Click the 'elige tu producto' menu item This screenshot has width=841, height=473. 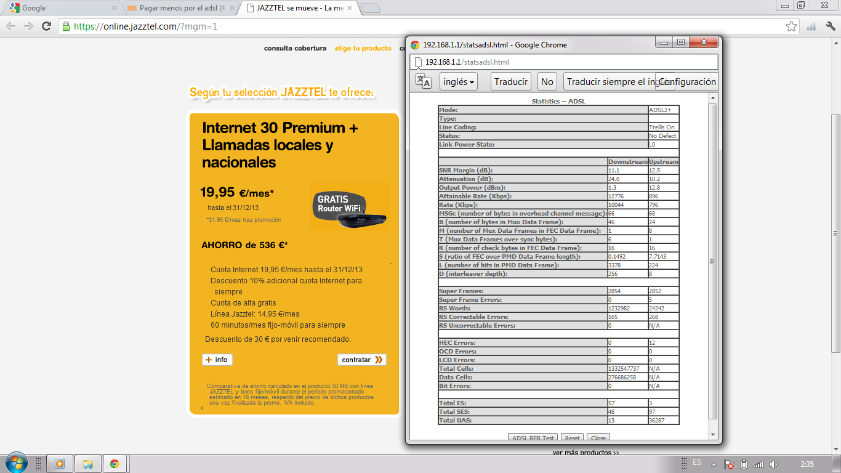coord(363,48)
